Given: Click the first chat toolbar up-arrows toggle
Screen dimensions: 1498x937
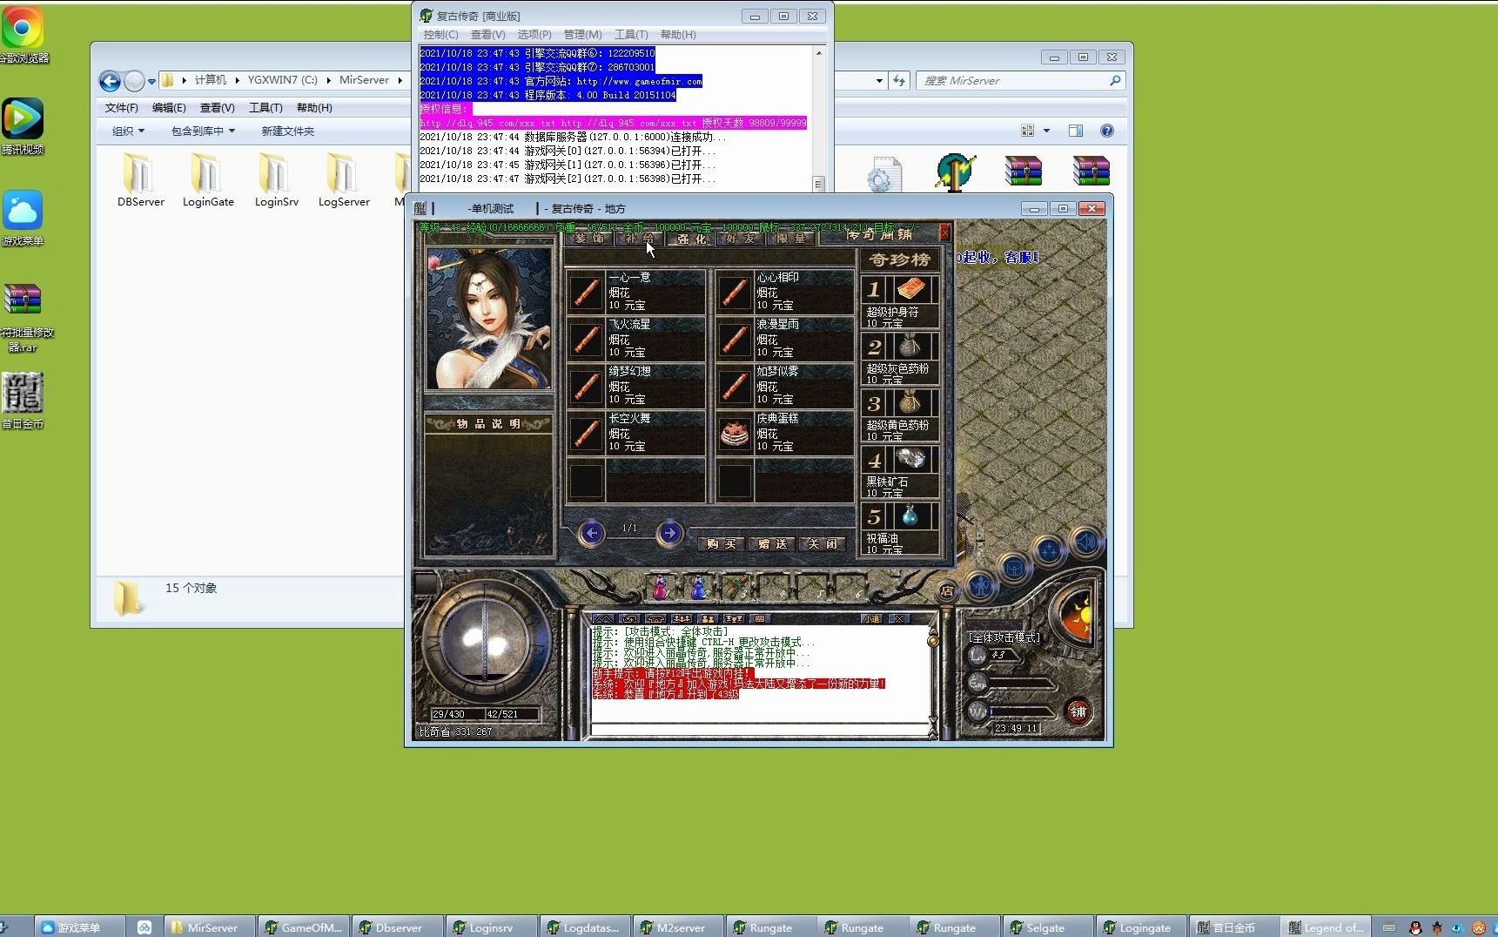Looking at the screenshot, I should (603, 619).
